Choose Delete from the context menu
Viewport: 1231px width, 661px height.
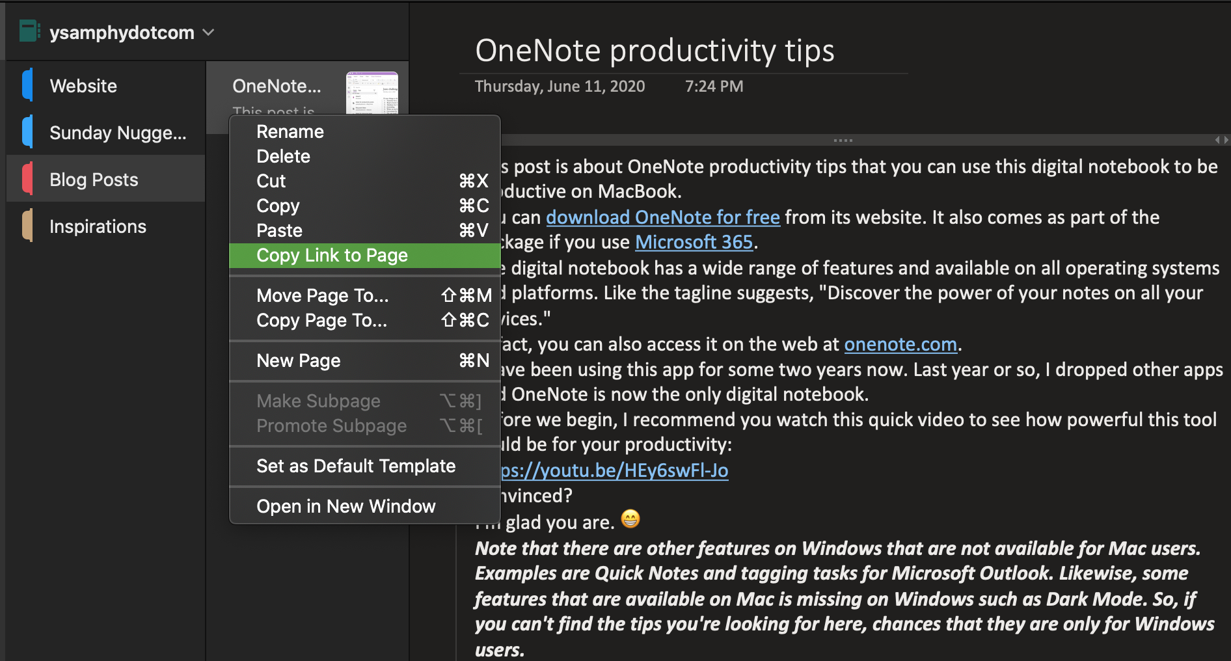[365, 156]
